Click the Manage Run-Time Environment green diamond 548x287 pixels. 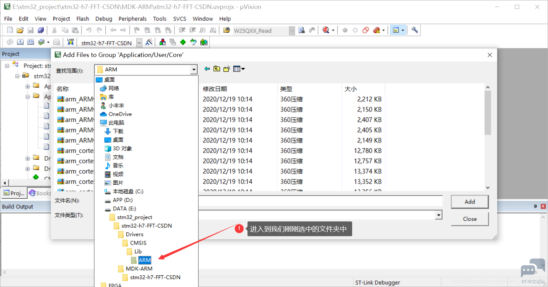point(183,42)
